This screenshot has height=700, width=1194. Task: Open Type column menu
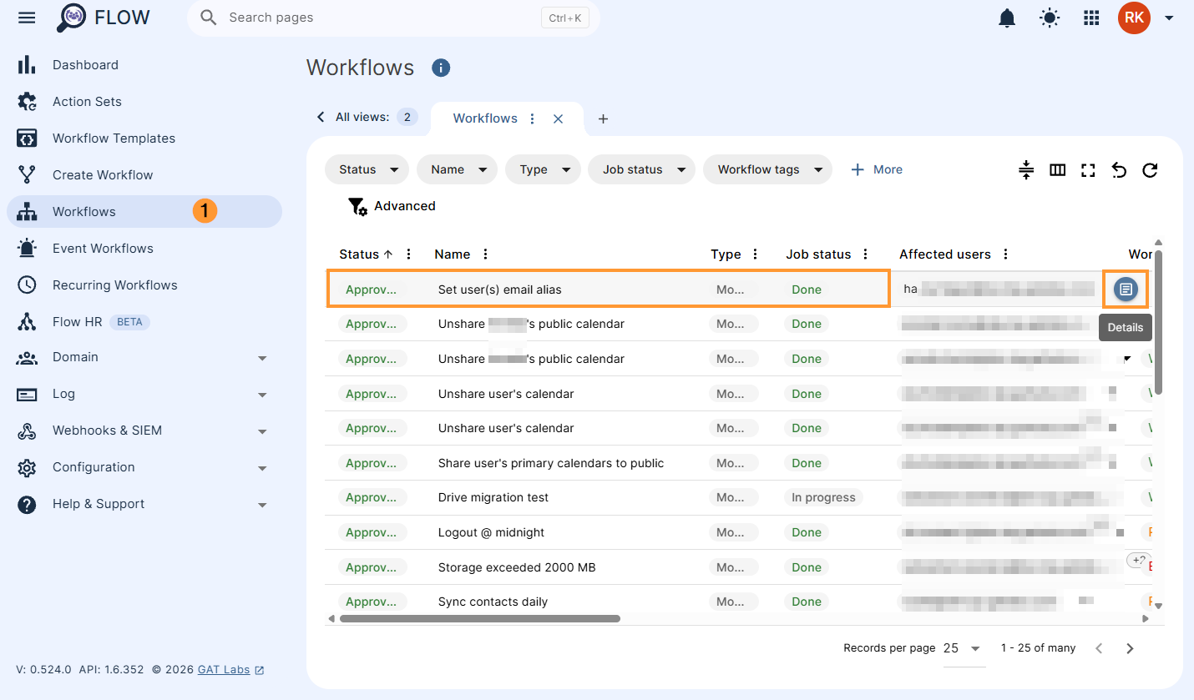point(756,254)
